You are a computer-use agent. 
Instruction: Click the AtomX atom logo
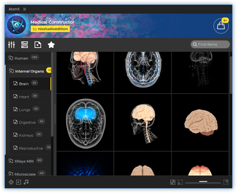pyautogui.click(x=16, y=25)
